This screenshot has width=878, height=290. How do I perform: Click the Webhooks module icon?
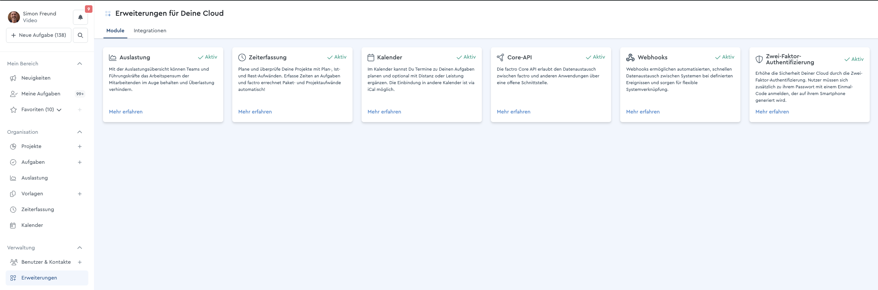pos(630,57)
